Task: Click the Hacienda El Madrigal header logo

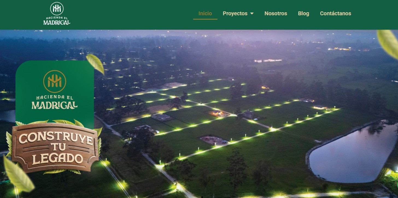Action: click(57, 14)
